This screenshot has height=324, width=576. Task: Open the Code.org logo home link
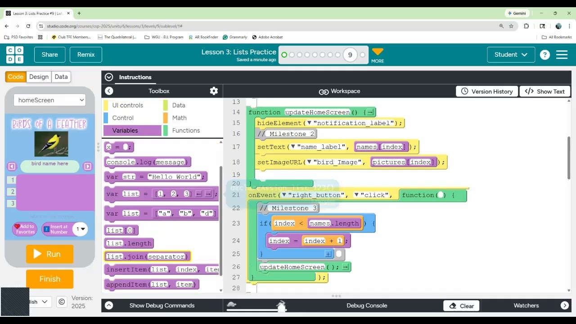click(15, 54)
